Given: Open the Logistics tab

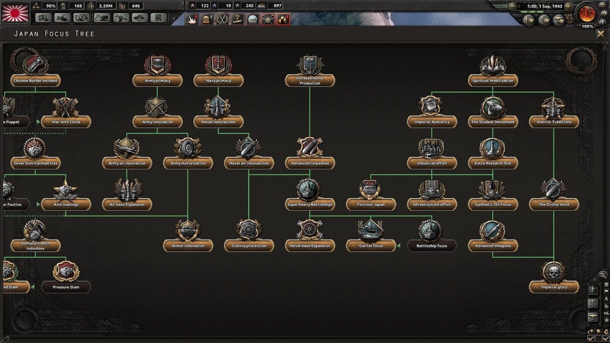Looking at the screenshot, I should coord(159,18).
